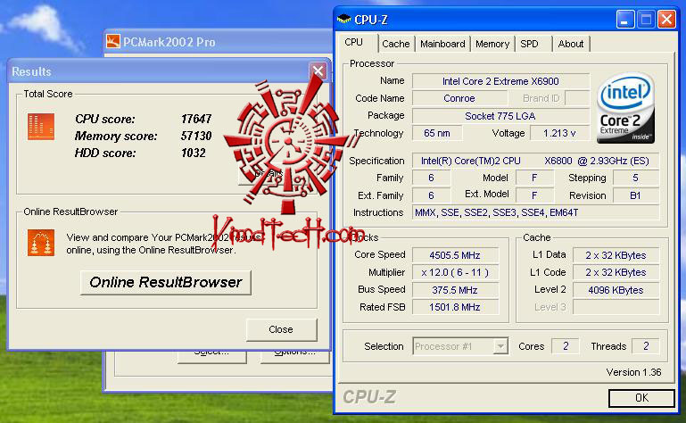Click the Intel Core 2 Extreme logo
Viewport: 686px width, 423px height.
pyautogui.click(x=625, y=108)
